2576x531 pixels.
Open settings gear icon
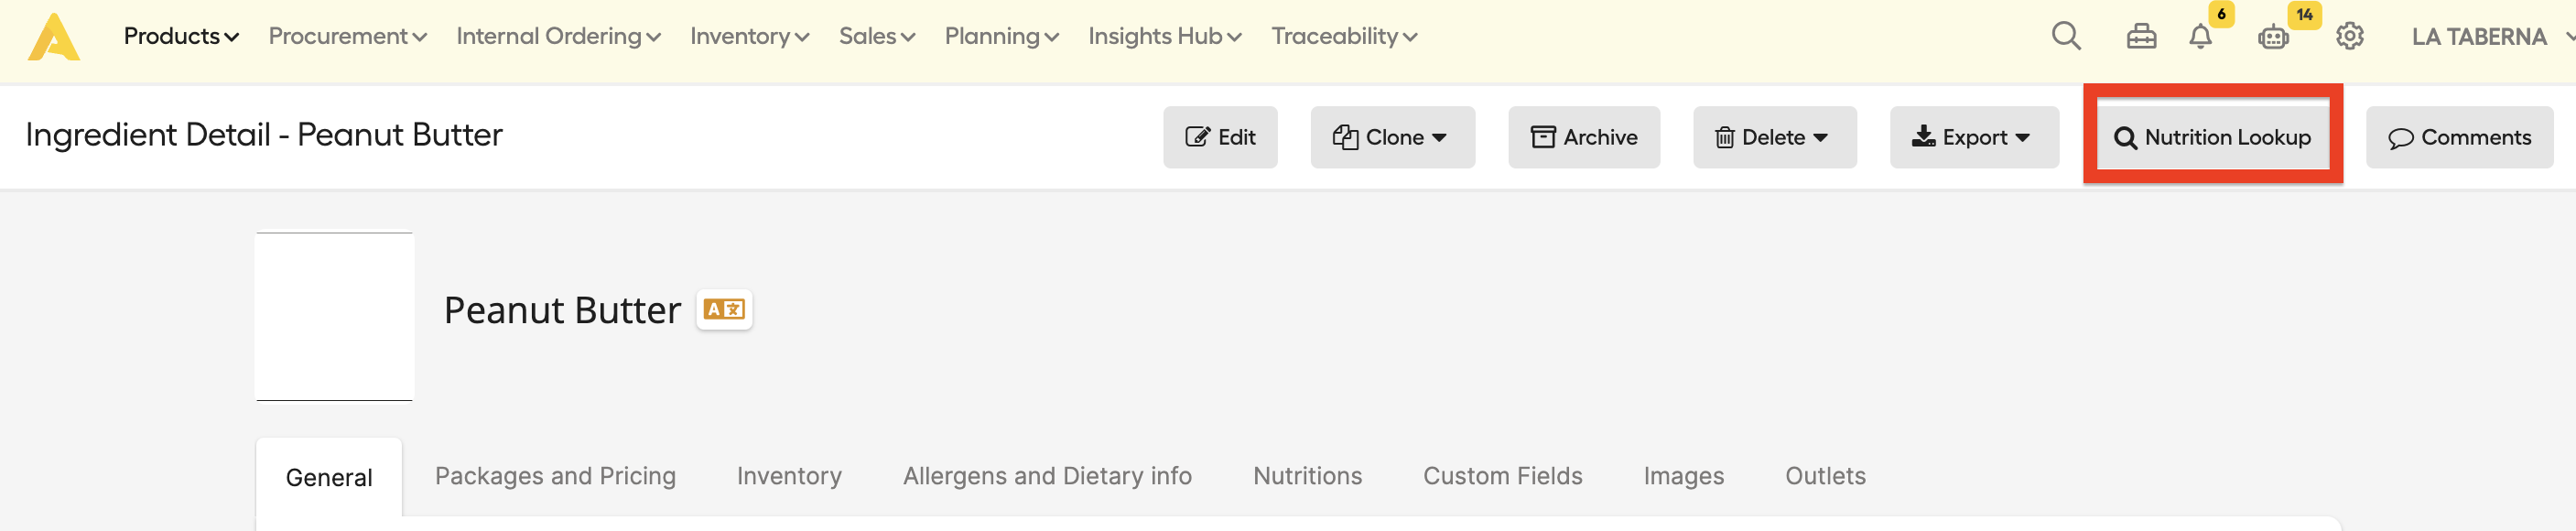point(2349,37)
